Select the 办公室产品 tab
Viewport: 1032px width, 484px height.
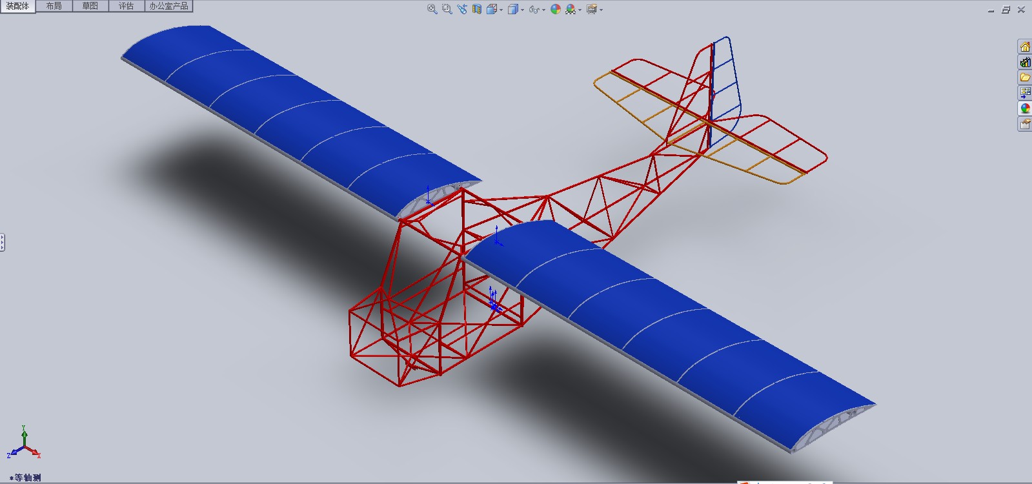coord(168,6)
